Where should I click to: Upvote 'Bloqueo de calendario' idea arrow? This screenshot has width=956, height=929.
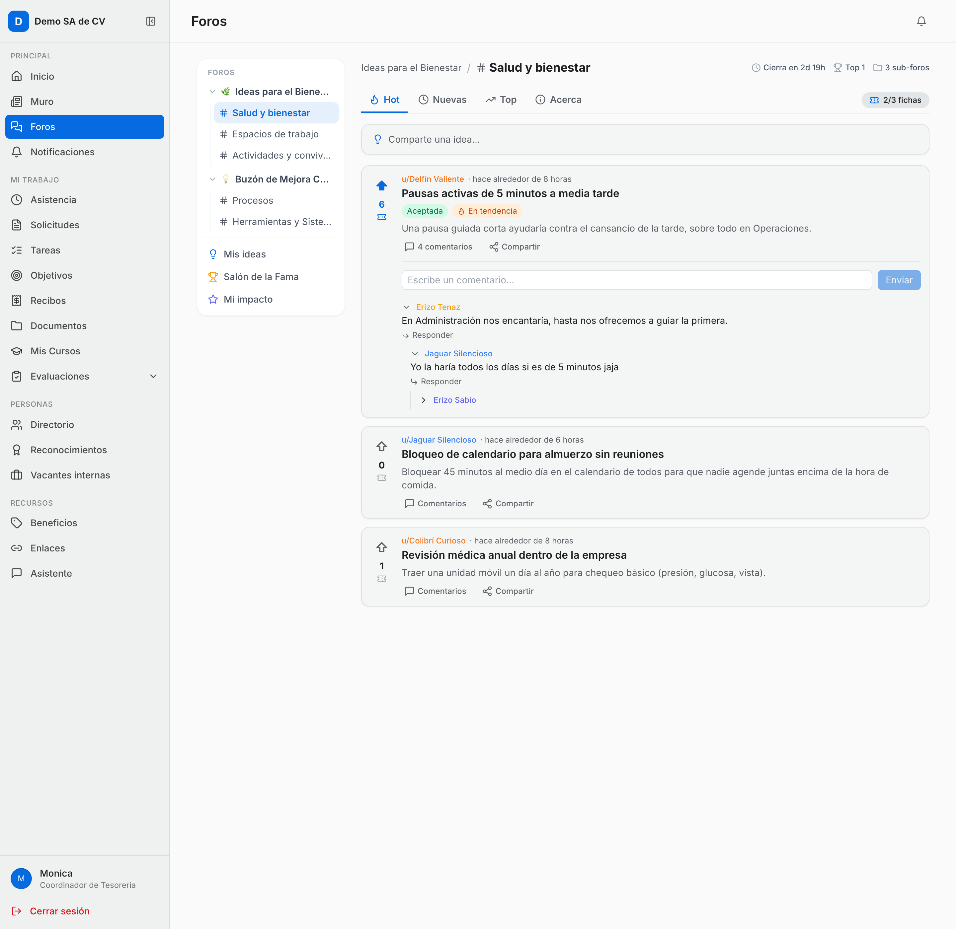(x=381, y=446)
